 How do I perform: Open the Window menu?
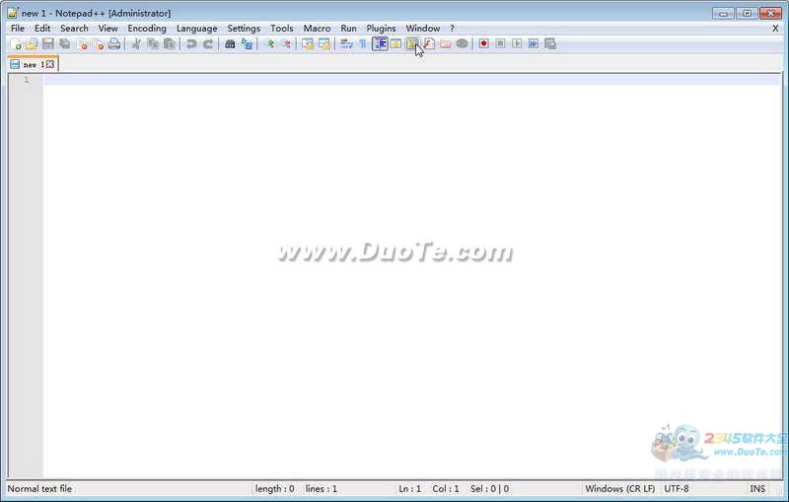pos(423,29)
